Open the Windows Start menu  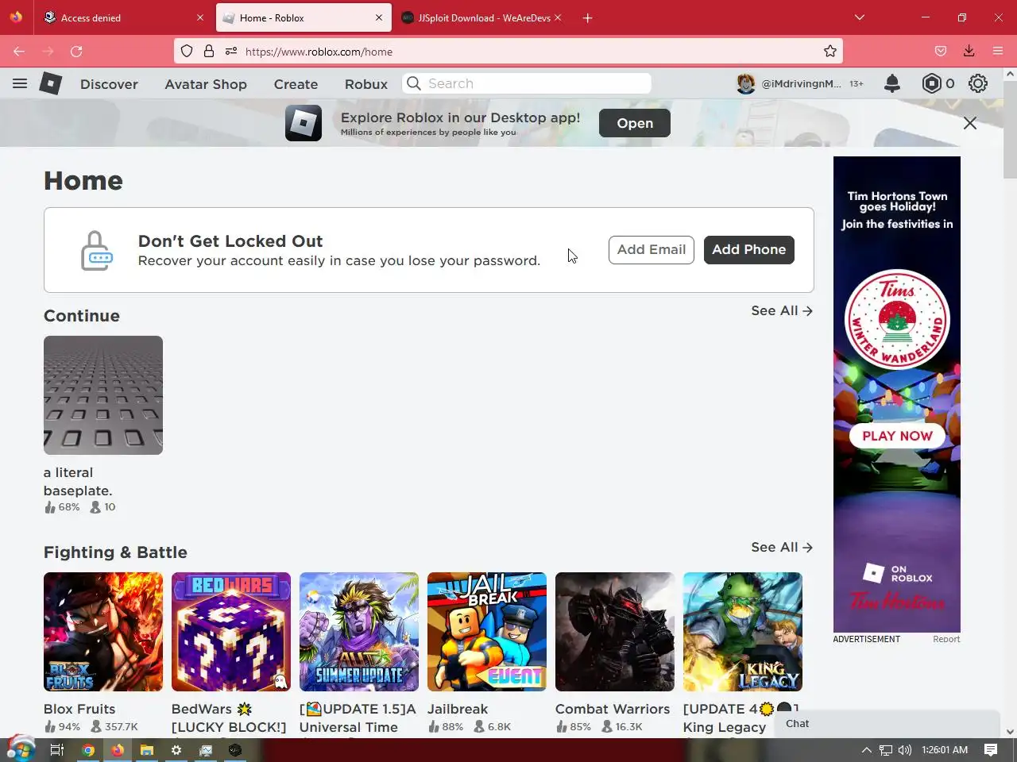pyautogui.click(x=20, y=750)
